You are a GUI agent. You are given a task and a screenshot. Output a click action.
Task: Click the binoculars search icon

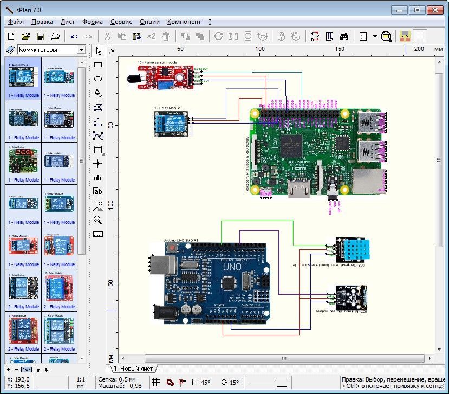344,36
